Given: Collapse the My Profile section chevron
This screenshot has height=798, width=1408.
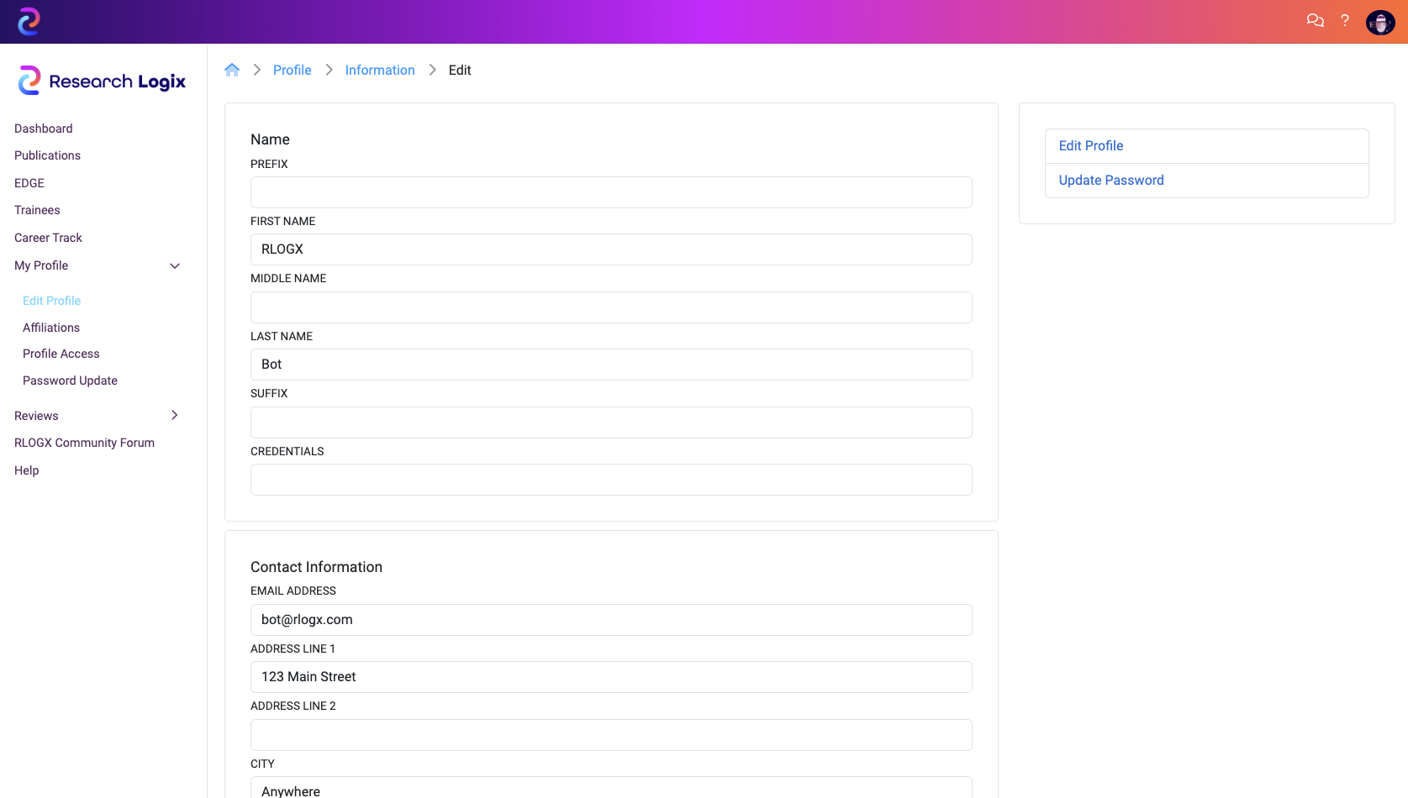Looking at the screenshot, I should pos(175,265).
